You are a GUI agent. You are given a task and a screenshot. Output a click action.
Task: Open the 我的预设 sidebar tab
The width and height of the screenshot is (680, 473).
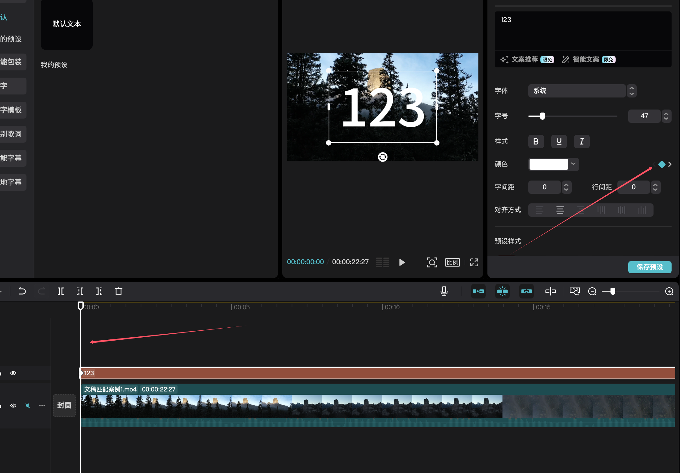pyautogui.click(x=11, y=39)
